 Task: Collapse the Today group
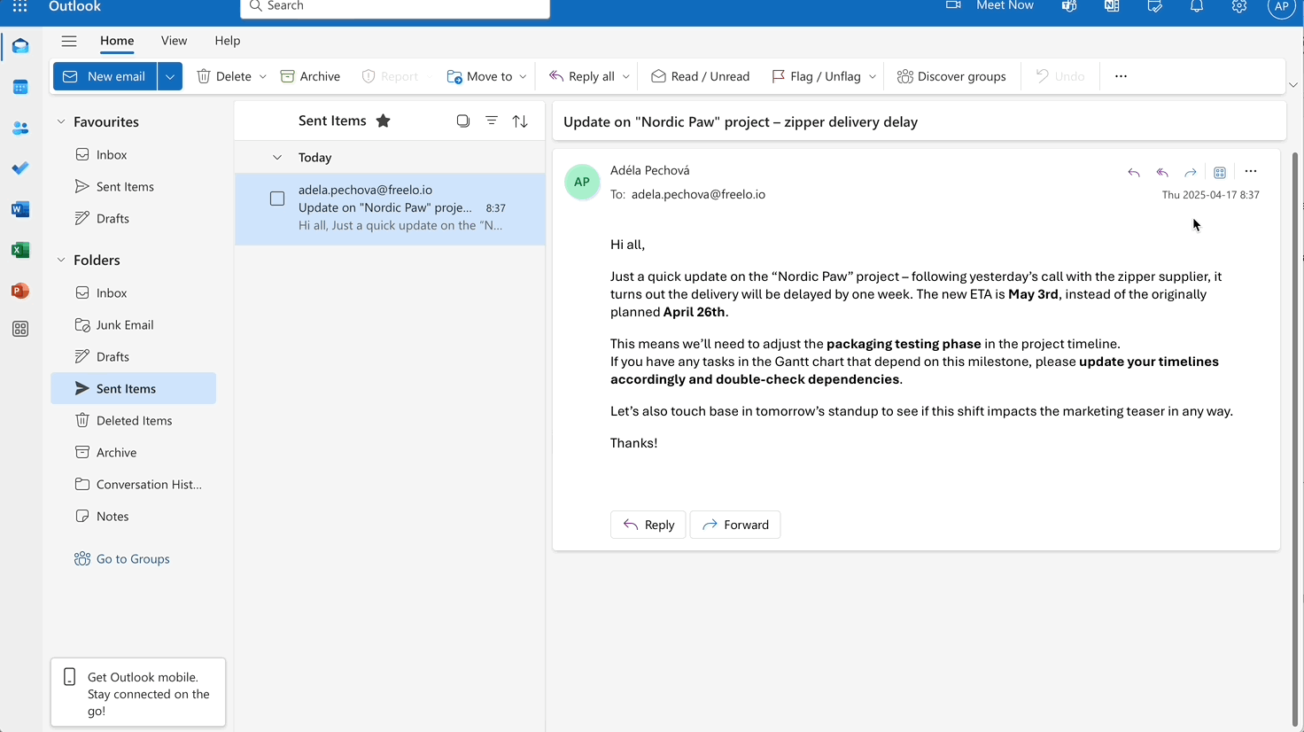click(276, 157)
